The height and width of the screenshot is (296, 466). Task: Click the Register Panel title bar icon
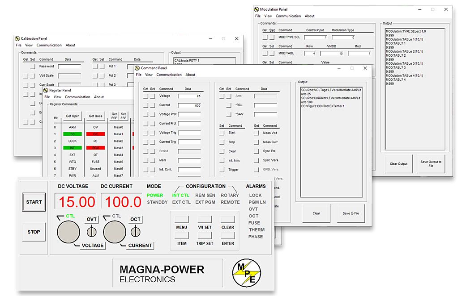(x=46, y=90)
